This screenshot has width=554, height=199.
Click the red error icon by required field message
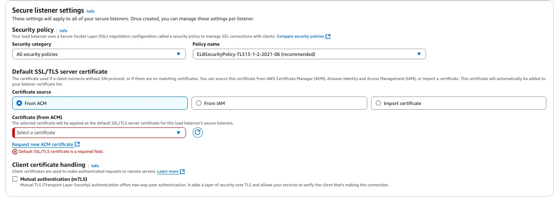click(x=15, y=151)
